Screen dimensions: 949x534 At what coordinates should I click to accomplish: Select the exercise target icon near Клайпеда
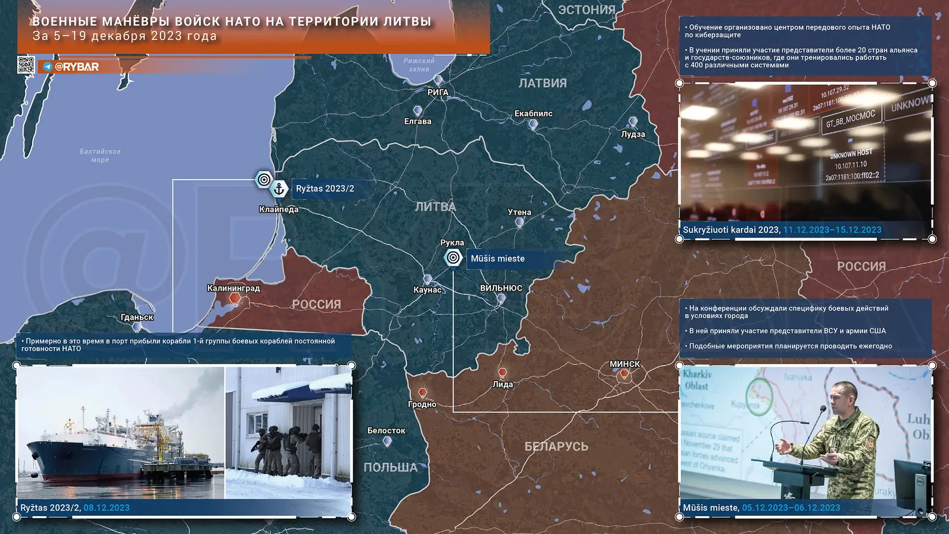point(263,180)
